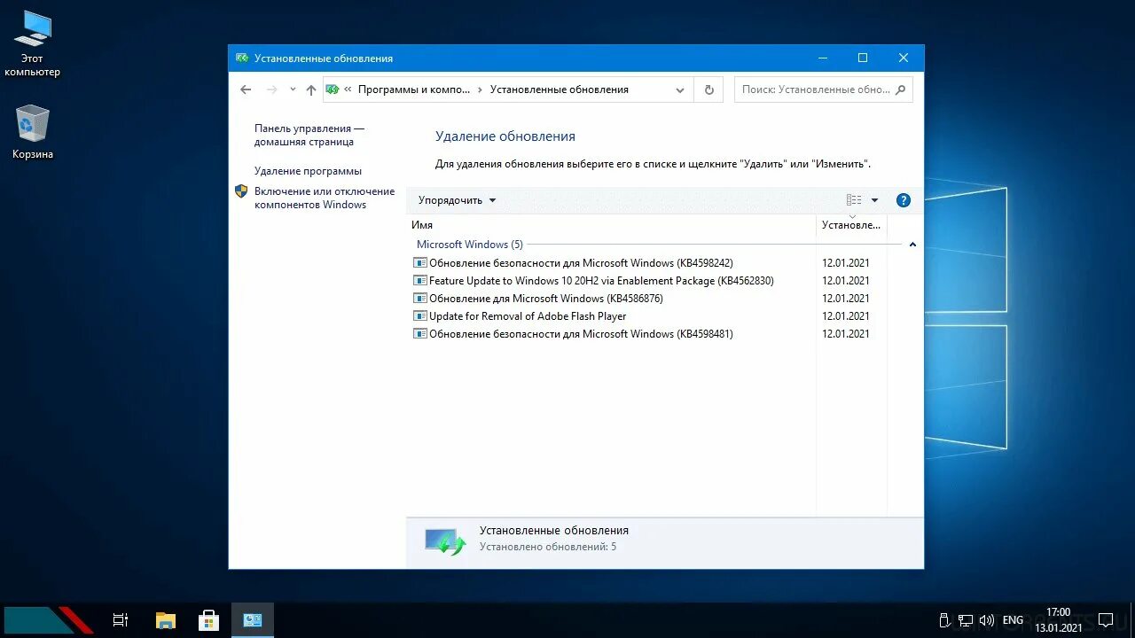
Task: Click the address bar control panel icon
Action: (x=333, y=89)
